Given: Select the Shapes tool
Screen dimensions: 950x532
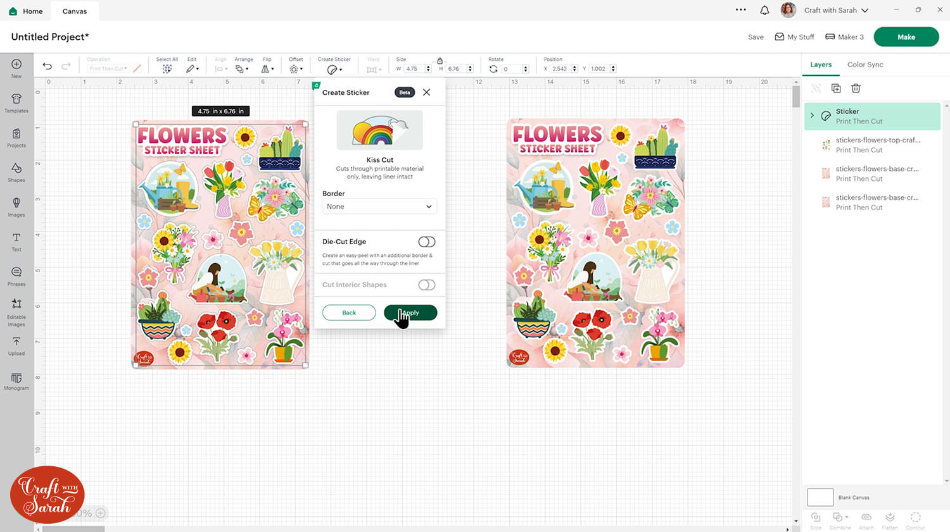Looking at the screenshot, I should [x=16, y=171].
